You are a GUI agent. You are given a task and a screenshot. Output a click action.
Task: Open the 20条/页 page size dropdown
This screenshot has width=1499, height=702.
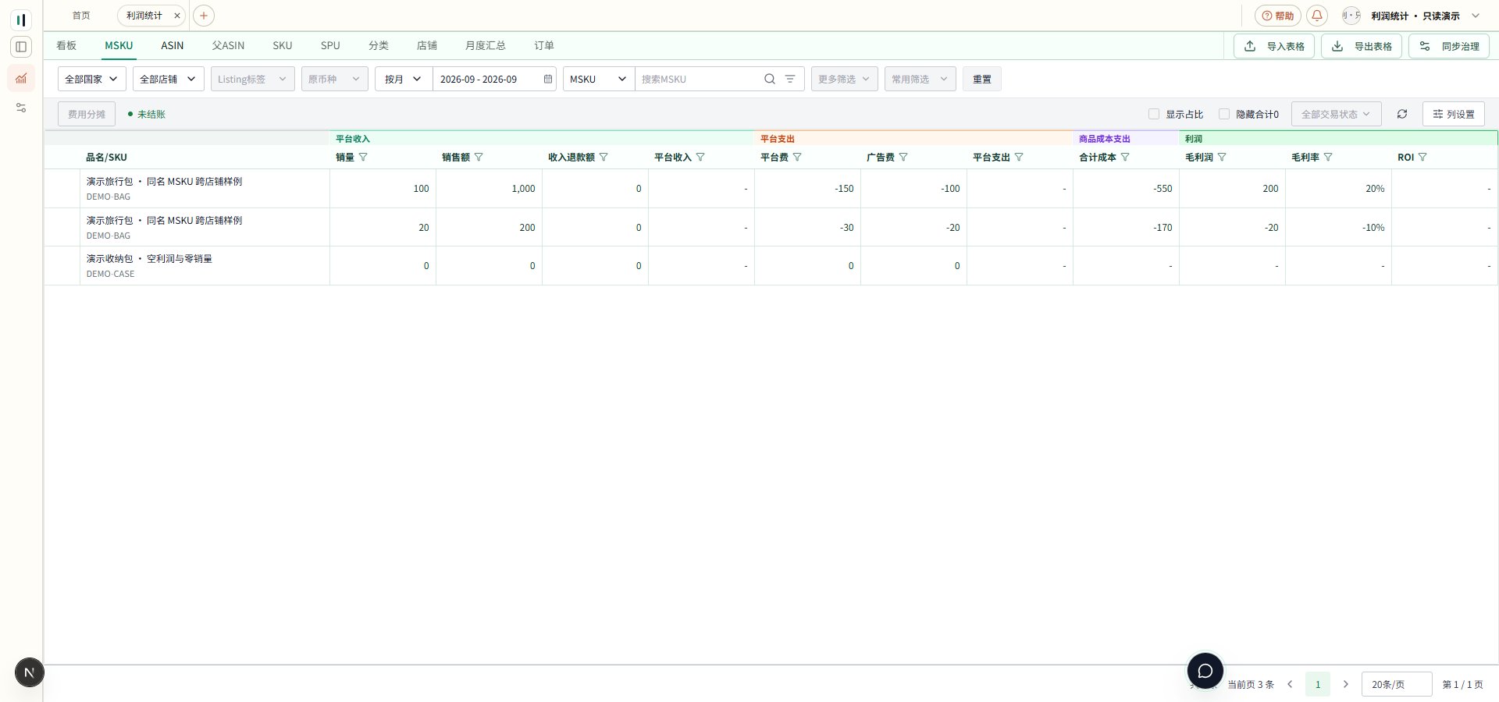1397,684
